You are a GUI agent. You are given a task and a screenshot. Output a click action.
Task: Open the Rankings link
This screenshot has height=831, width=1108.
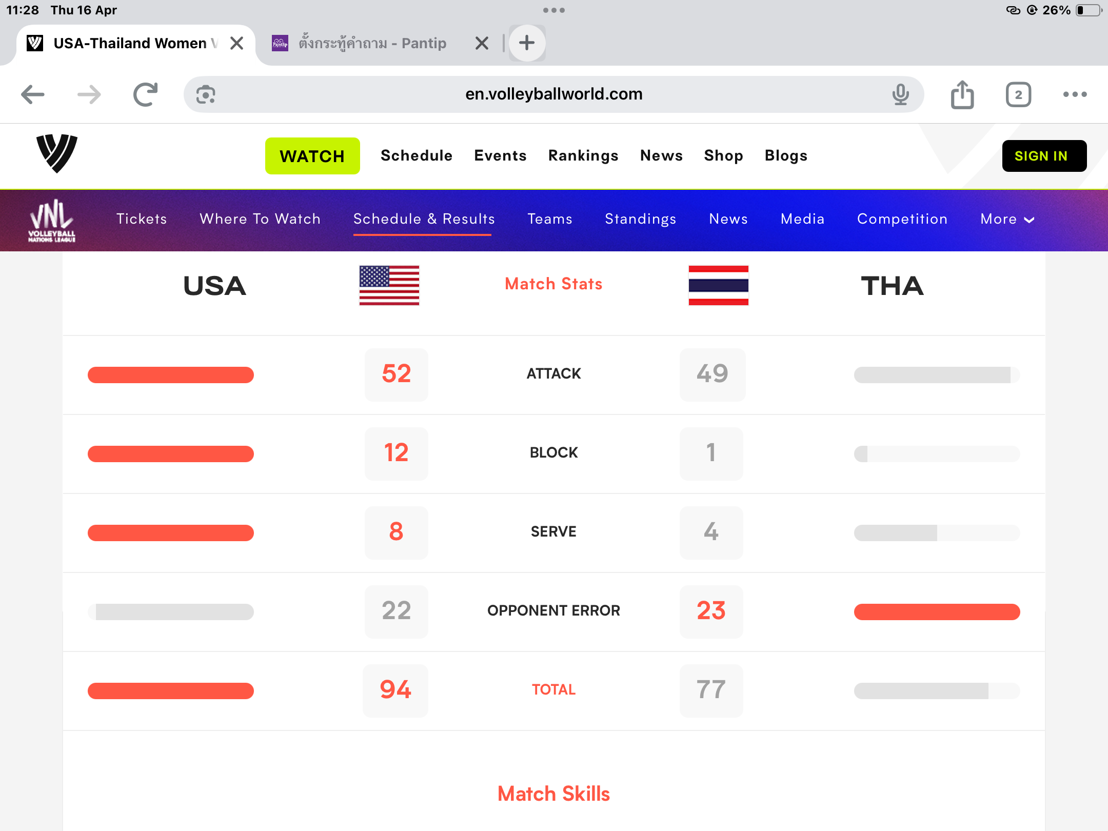583,155
